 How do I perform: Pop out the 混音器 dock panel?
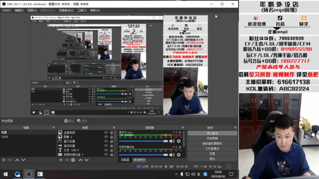point(183,127)
